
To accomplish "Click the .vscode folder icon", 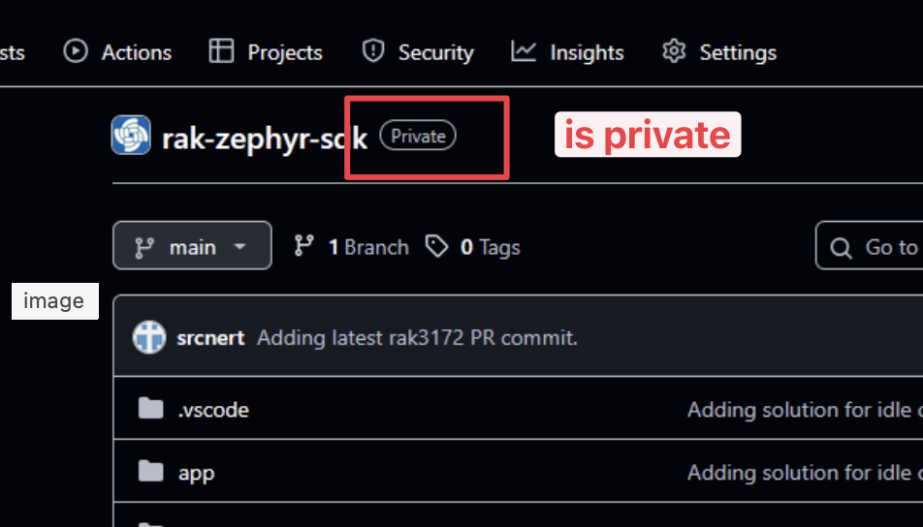I will 150,410.
